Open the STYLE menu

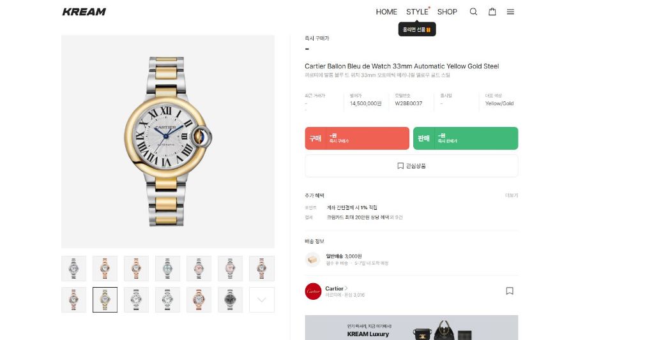(x=417, y=11)
